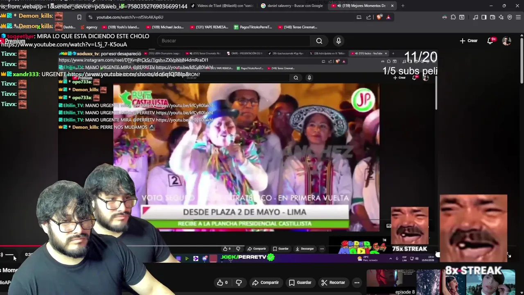This screenshot has width=524, height=295.
Task: Open the music note playlist icon
Action: coord(475,17)
